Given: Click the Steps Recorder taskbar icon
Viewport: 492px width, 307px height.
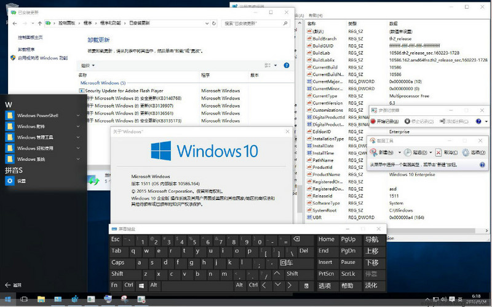Looking at the screenshot, I should pos(141,299).
